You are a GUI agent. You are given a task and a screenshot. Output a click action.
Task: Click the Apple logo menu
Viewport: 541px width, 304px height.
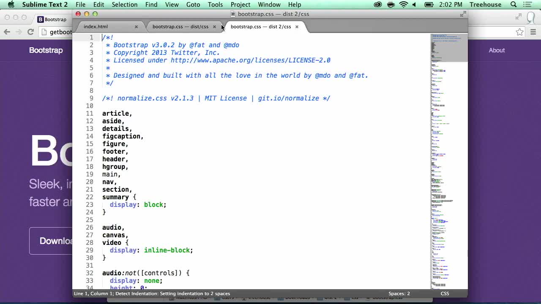[x=11, y=5]
